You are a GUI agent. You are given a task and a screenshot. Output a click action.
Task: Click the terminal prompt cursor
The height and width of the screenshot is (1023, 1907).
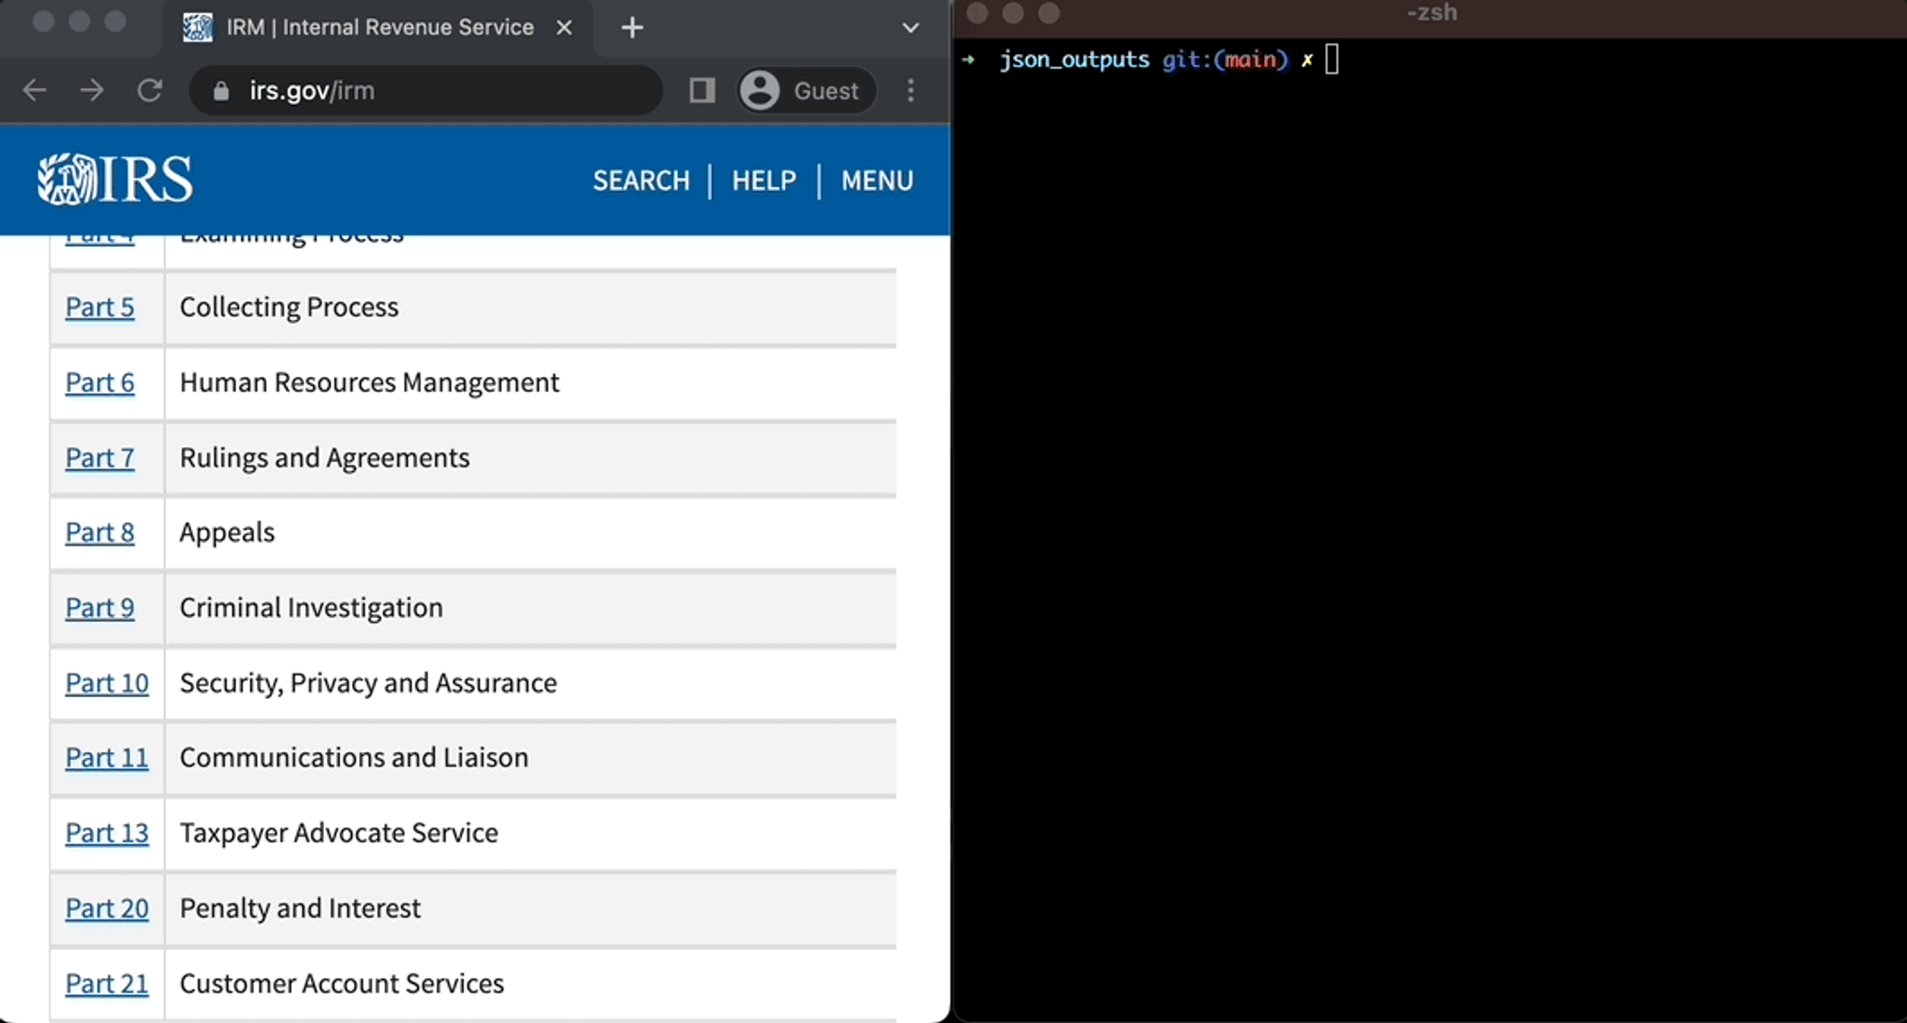point(1332,60)
